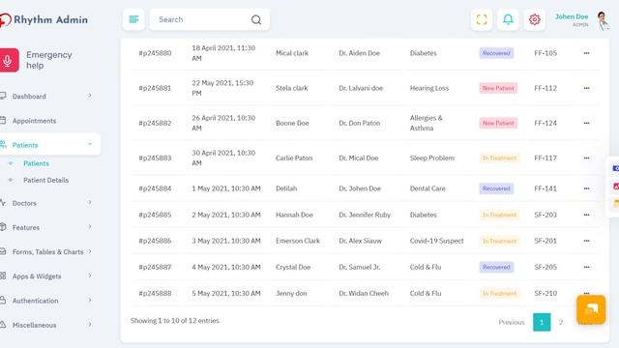Expand the Miscellaneous menu chevron
Image resolution: width=619 pixels, height=348 pixels.
coord(90,325)
